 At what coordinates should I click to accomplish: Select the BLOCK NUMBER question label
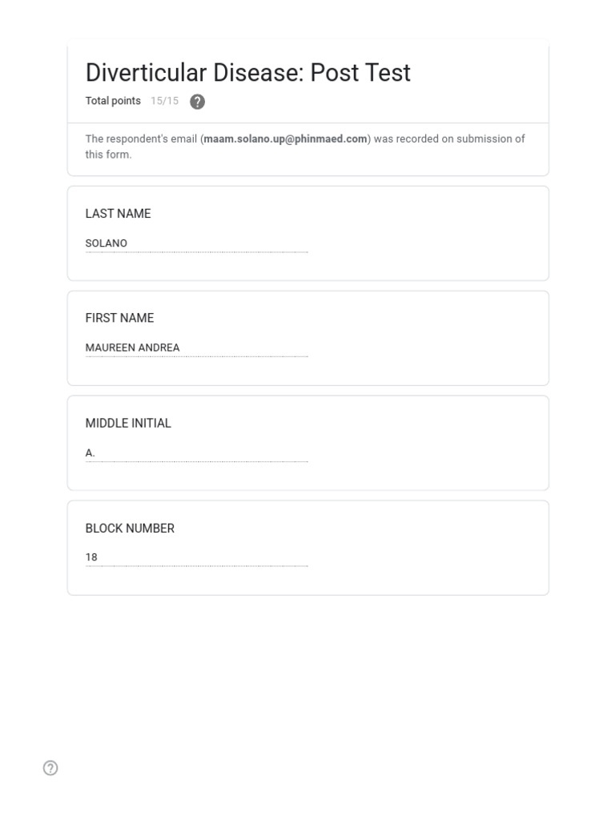click(x=130, y=529)
